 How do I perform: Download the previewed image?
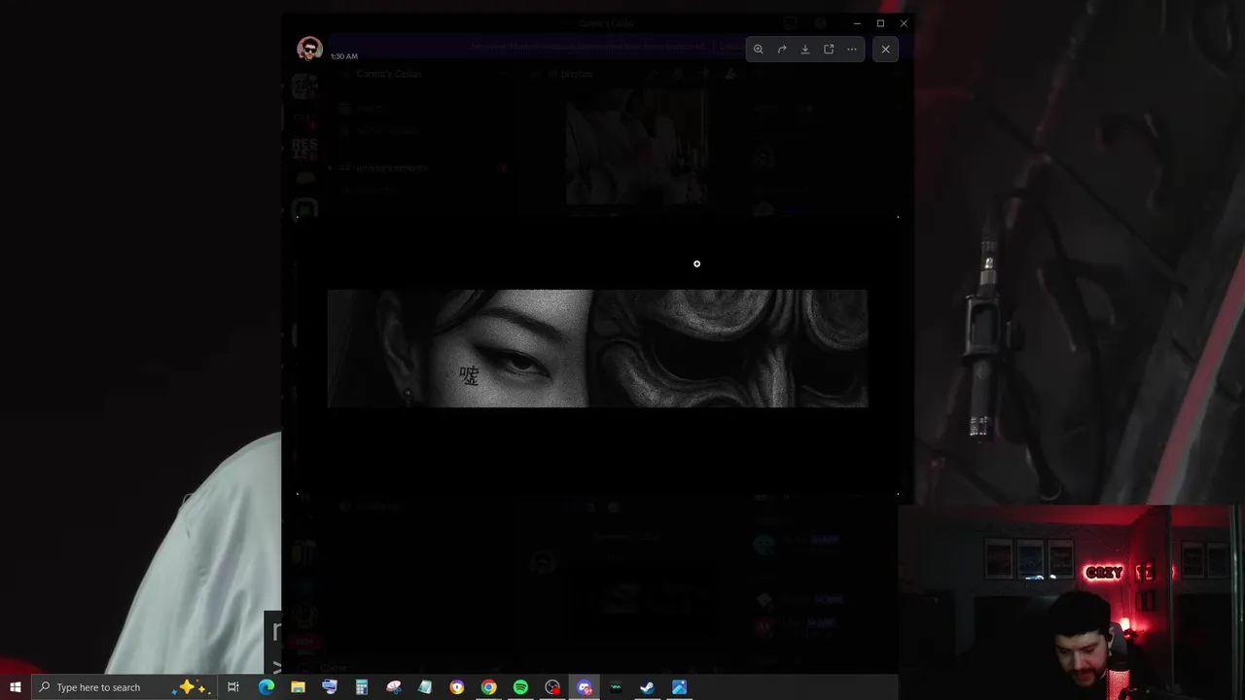[805, 49]
